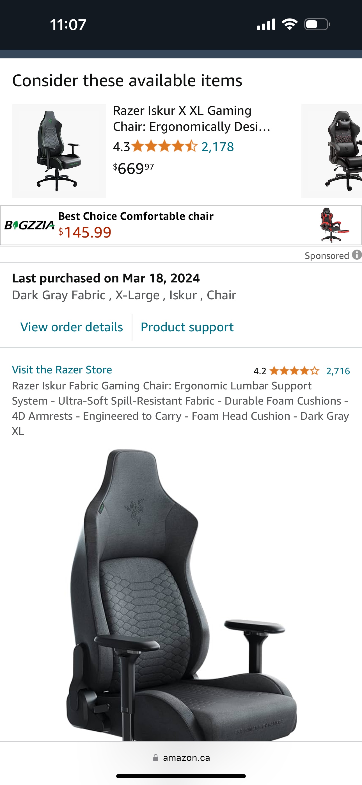The height and width of the screenshot is (785, 362).
Task: Tap the battery status icon
Action: coord(317,24)
